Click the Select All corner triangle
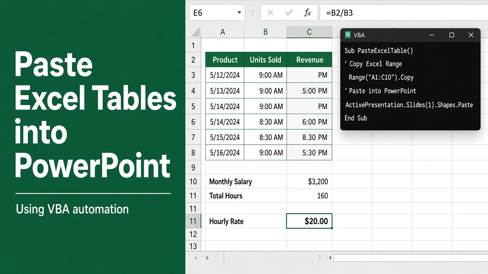Screen dimensions: 488x274 195,32
